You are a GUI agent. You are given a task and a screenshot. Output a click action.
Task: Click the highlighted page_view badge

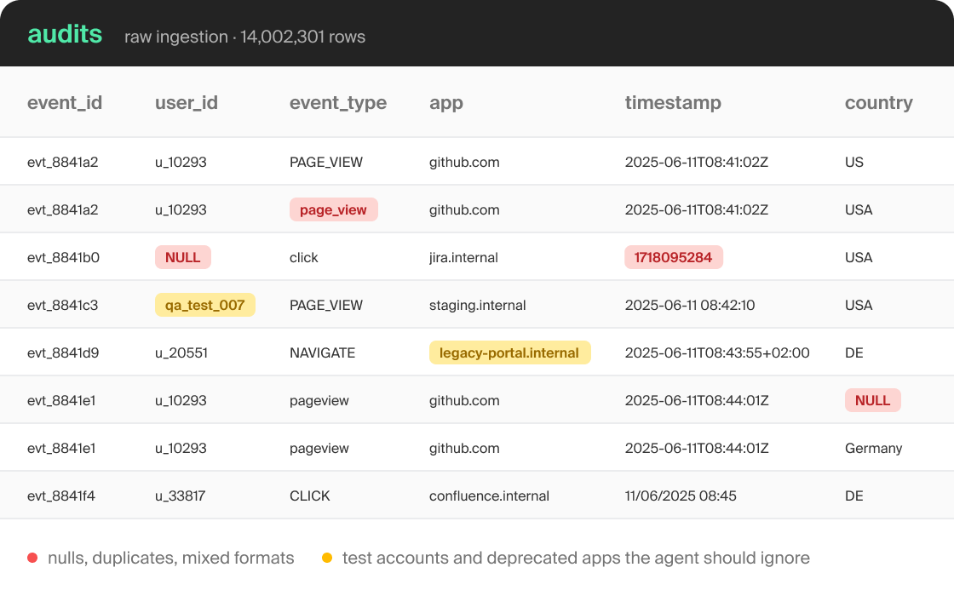(x=333, y=209)
